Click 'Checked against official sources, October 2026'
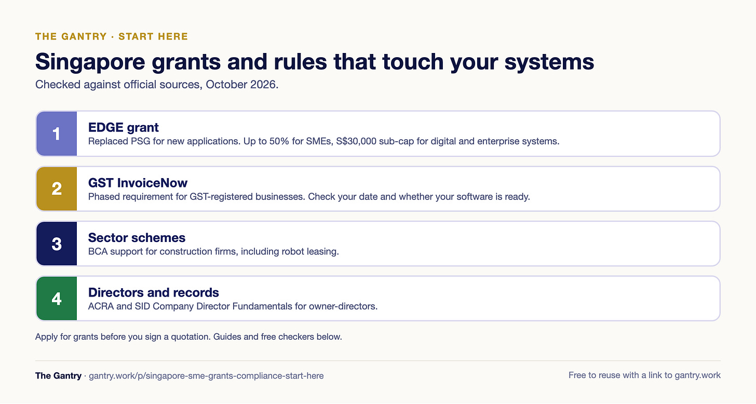Image resolution: width=756 pixels, height=404 pixels. point(157,85)
